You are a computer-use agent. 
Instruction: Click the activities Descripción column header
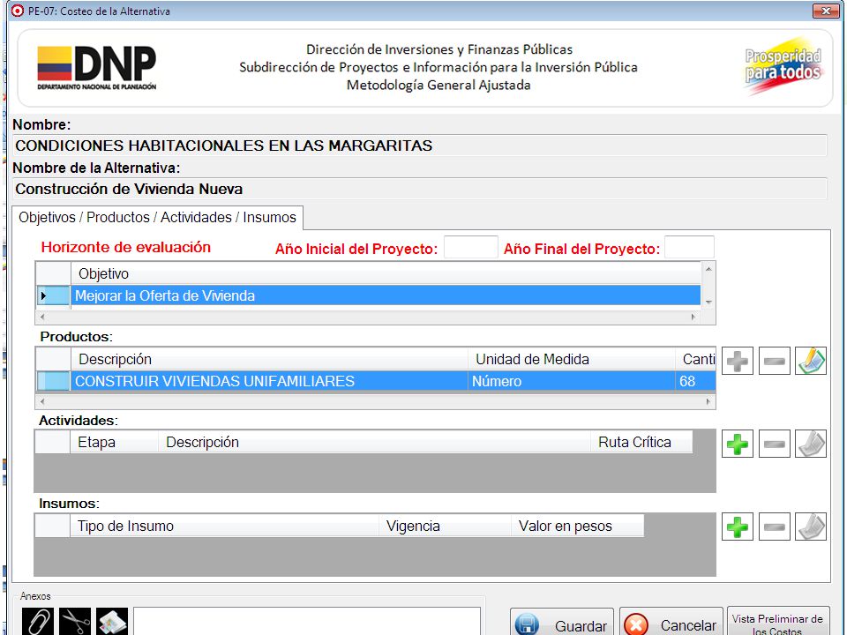click(374, 442)
